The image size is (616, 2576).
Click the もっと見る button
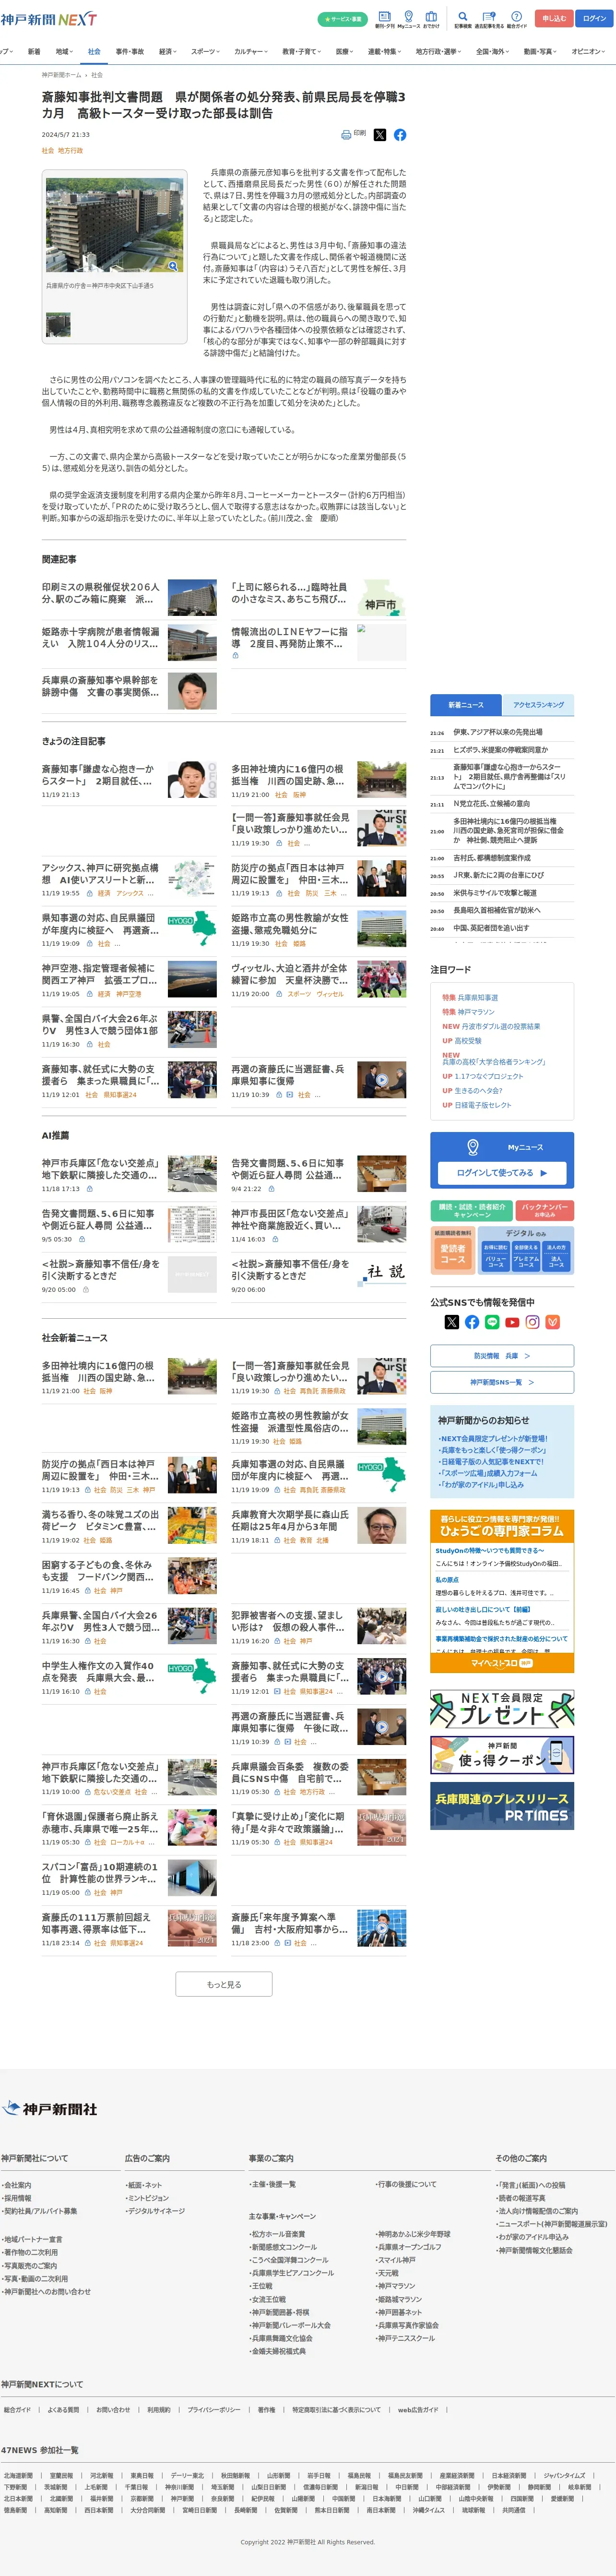coord(224,1984)
